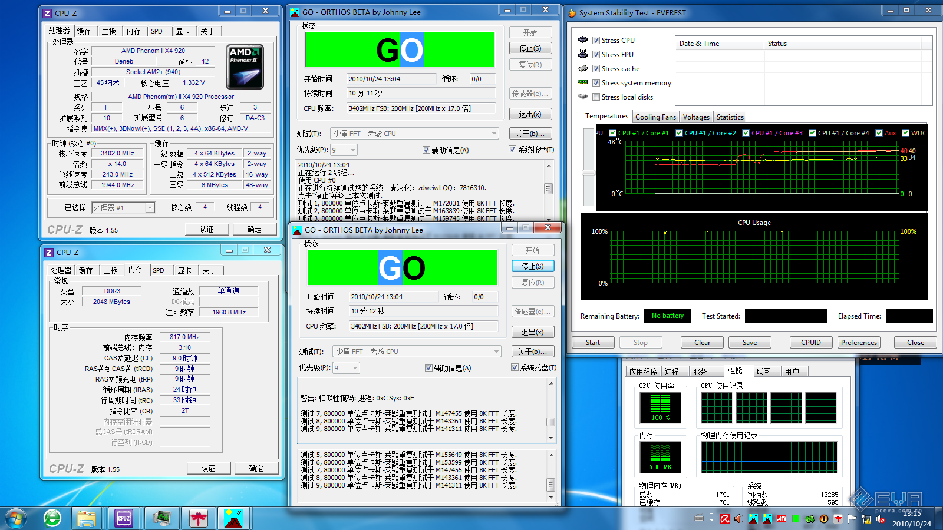Expand the 处理器 #1 selection dropdown
943x530 pixels.
tap(150, 208)
